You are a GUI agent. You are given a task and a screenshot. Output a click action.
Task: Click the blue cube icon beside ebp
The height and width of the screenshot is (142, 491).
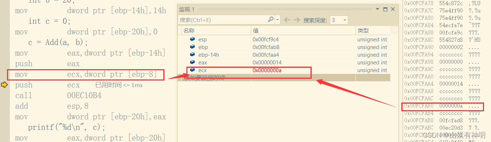coord(192,47)
